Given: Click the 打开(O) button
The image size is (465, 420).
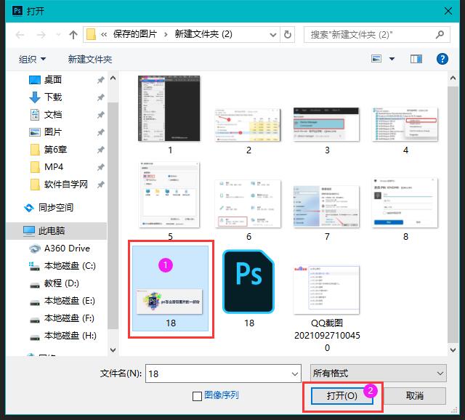Looking at the screenshot, I should point(341,396).
